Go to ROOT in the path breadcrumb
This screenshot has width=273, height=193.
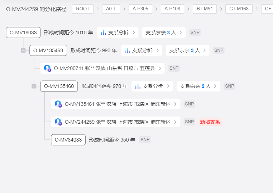83,9
